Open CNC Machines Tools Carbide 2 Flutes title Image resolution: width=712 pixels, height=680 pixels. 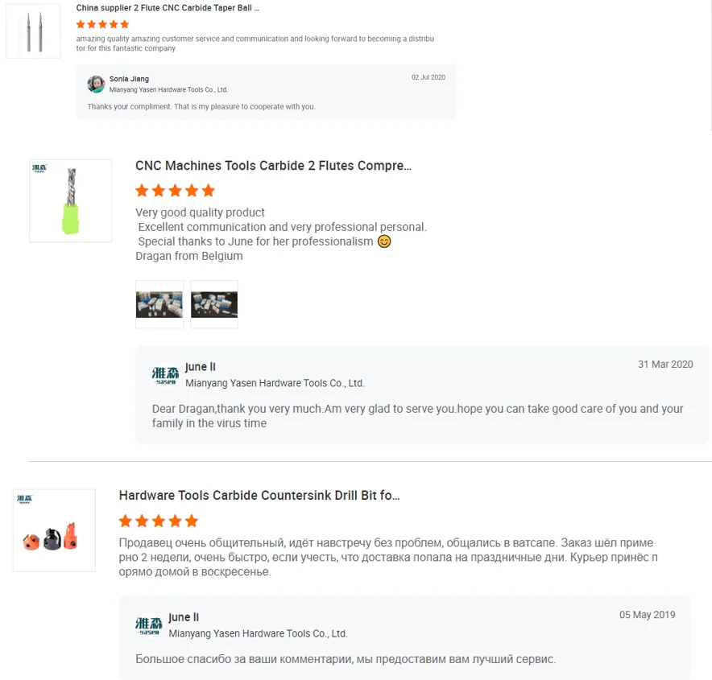273,166
